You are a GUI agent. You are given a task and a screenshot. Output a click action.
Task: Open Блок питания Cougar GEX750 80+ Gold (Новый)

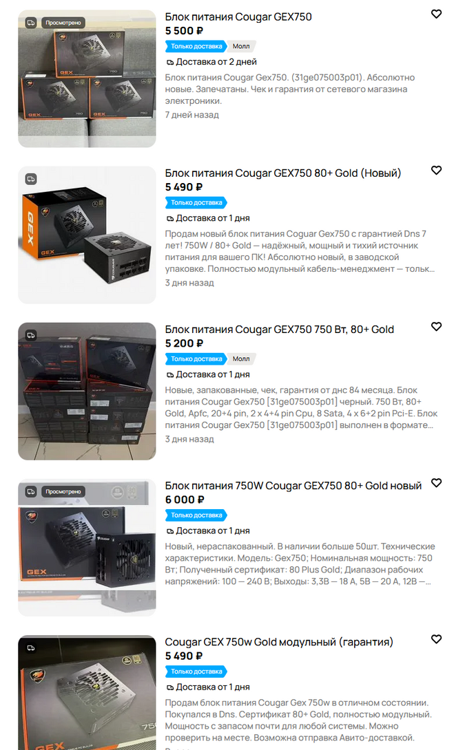282,173
